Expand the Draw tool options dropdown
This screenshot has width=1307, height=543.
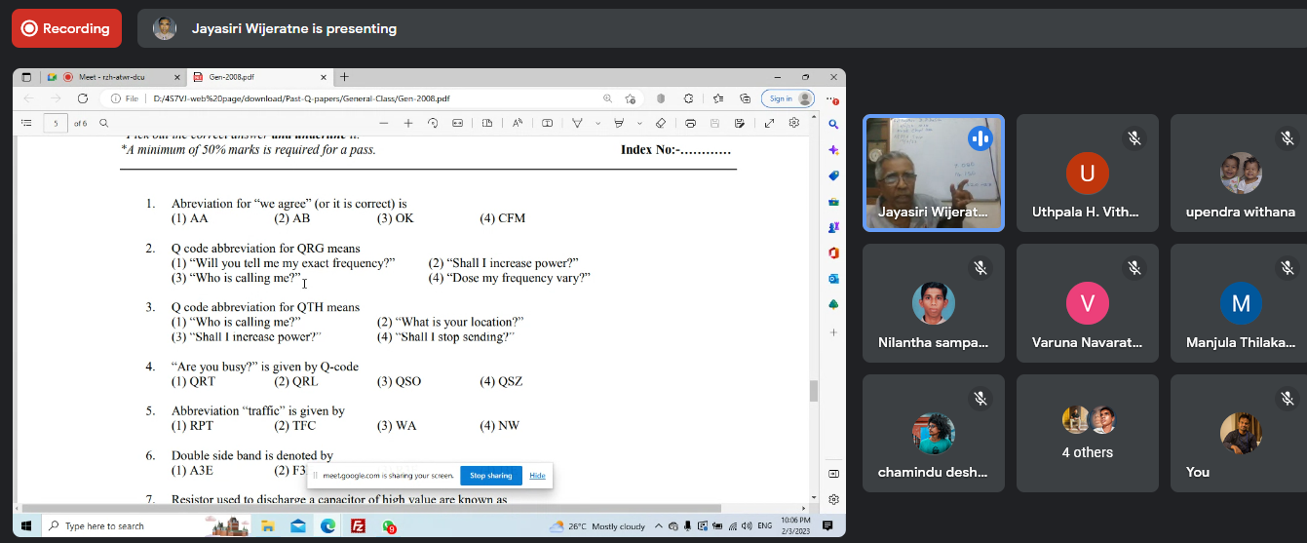click(x=597, y=123)
